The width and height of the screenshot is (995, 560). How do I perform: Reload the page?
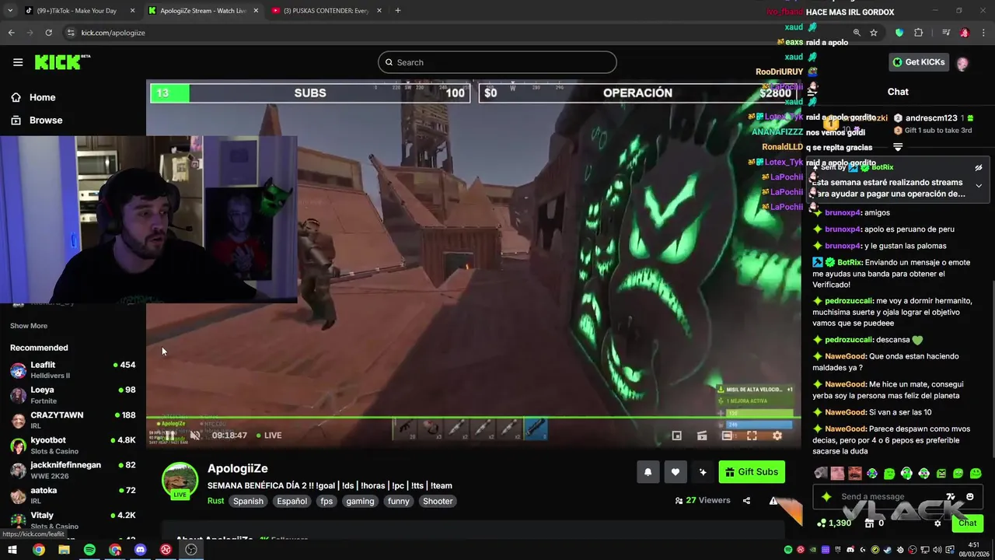point(48,33)
